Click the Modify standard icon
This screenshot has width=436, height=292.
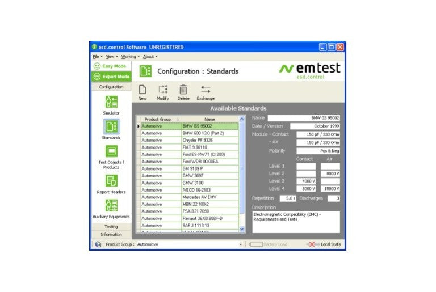coord(163,90)
